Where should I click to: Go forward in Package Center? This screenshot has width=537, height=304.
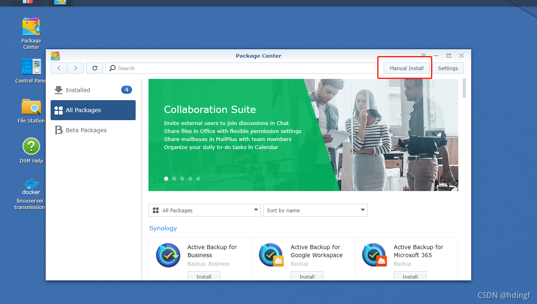tap(75, 68)
